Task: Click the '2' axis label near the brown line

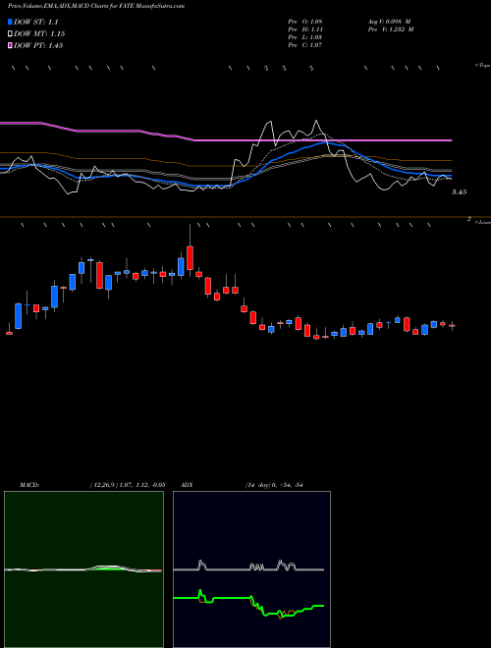Action: point(469,219)
